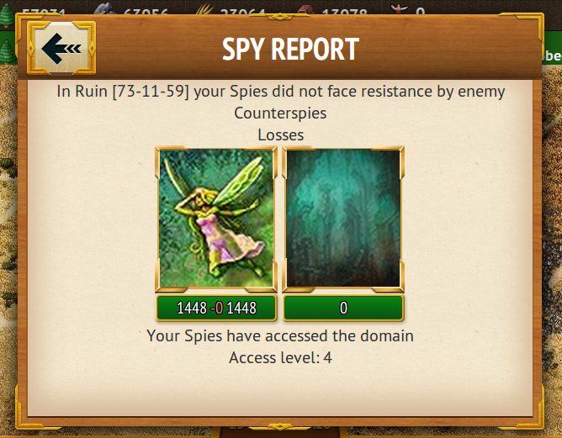Viewport: 562px width, 438px height.
Task: Click the green bar showing 0
Action: (343, 308)
